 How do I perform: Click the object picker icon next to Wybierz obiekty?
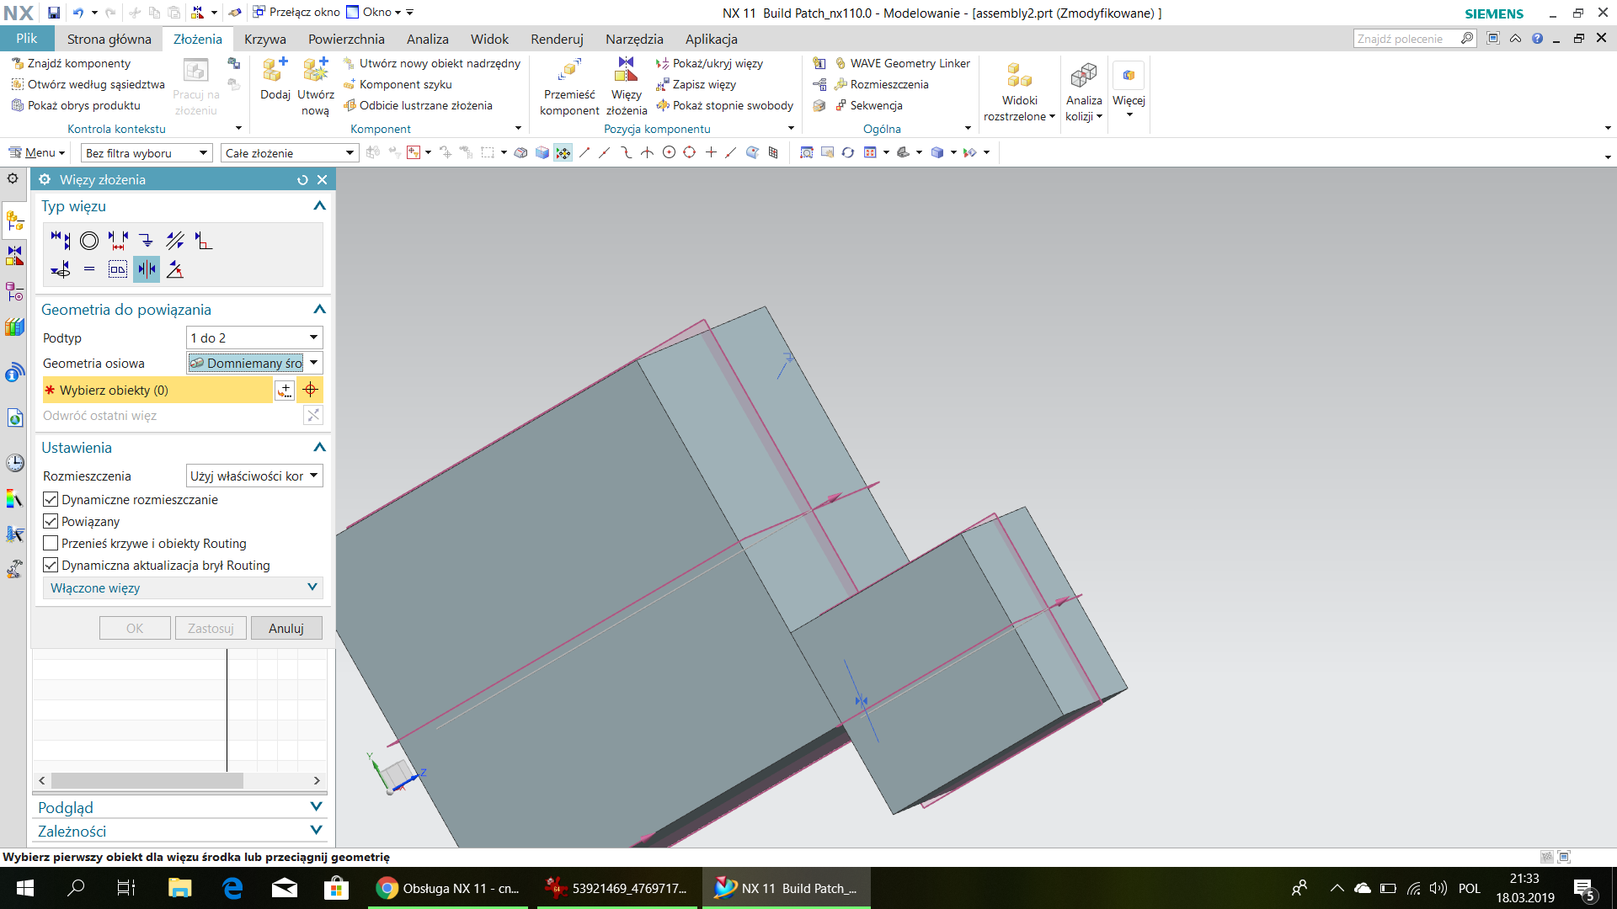[x=285, y=390]
